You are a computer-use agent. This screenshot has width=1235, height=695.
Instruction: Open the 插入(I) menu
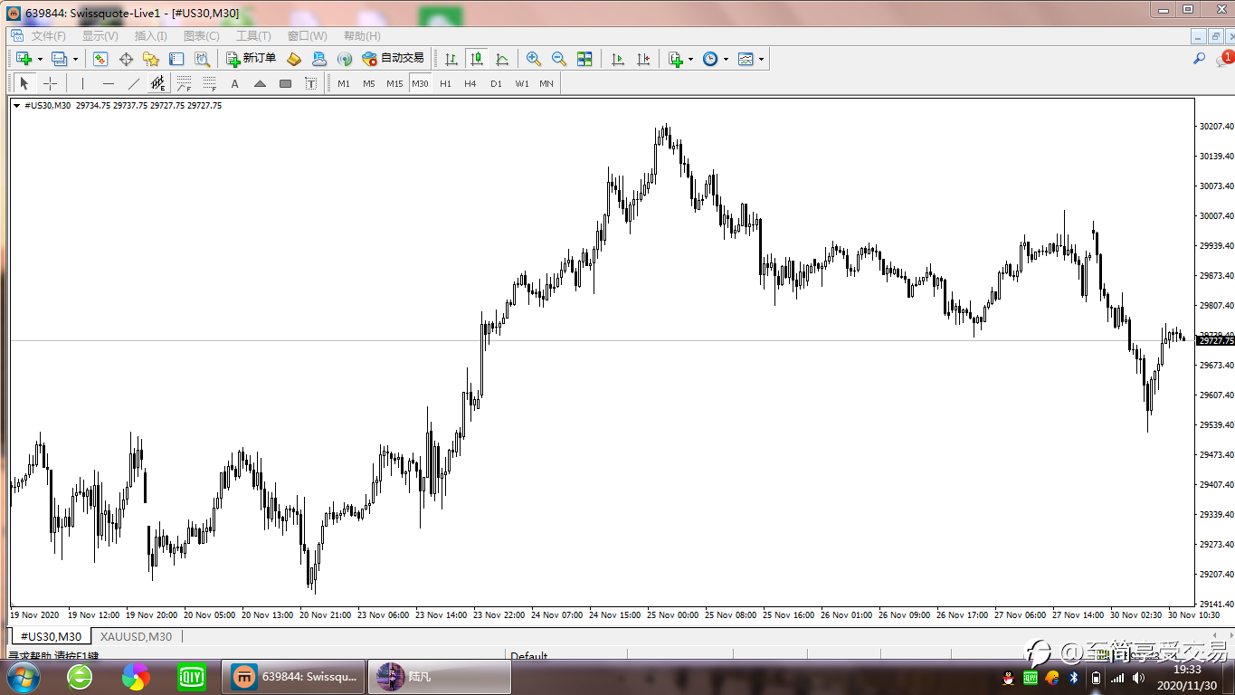[x=151, y=36]
